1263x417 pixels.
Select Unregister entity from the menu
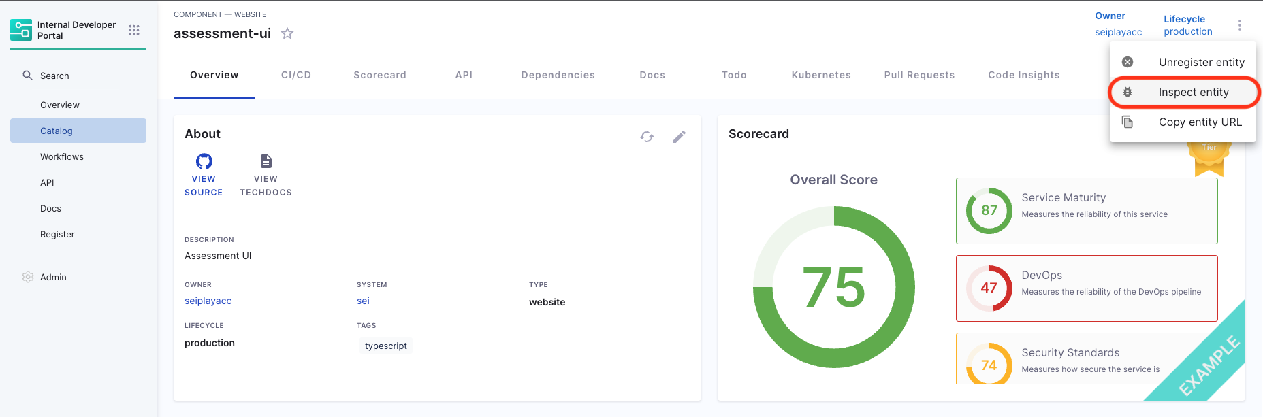(x=1201, y=62)
